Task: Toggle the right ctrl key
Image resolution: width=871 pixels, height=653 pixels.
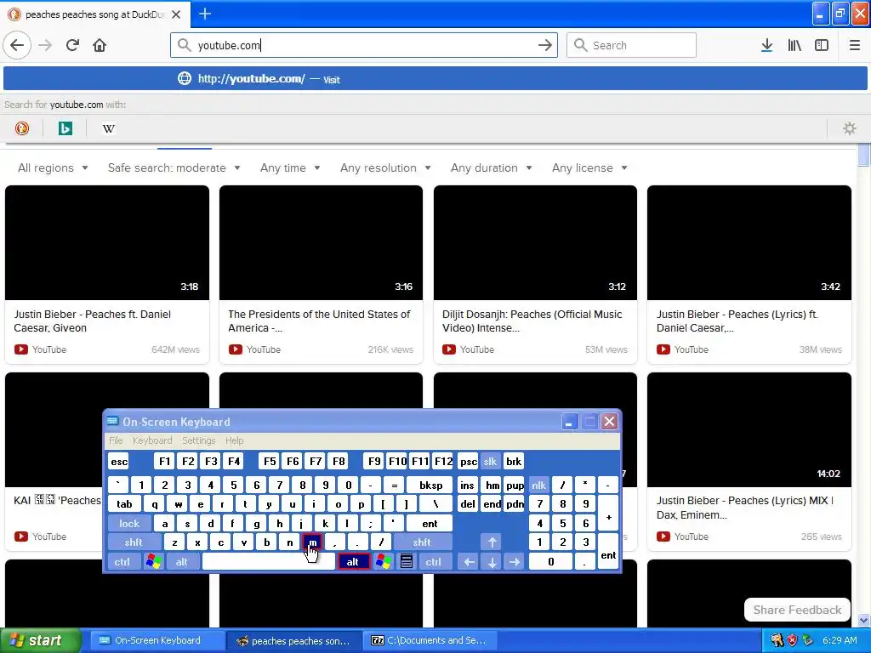Action: point(433,562)
